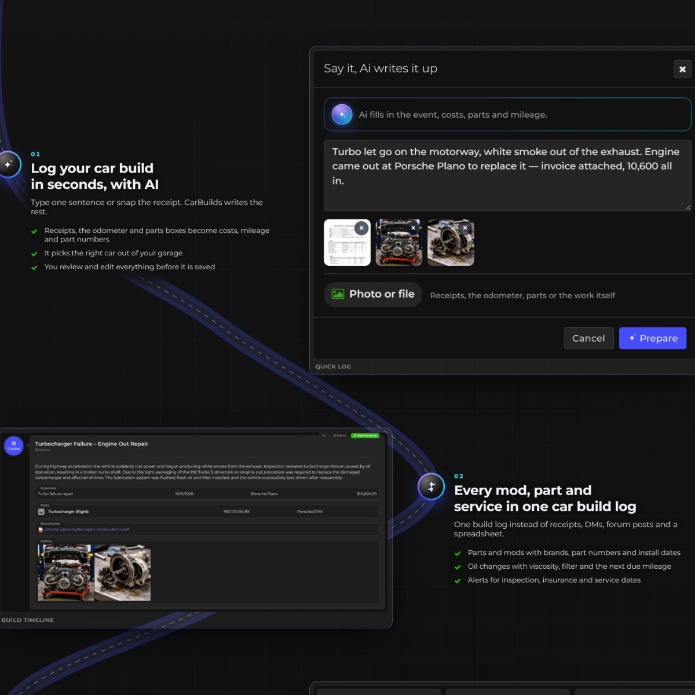The width and height of the screenshot is (695, 695).
Task: Click the Cancel button
Action: point(588,338)
